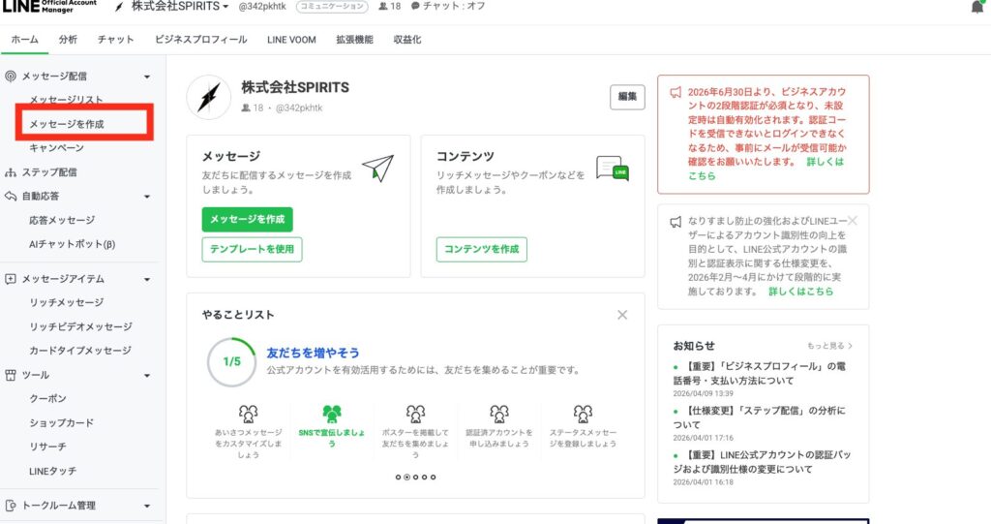Open the 友だちを増やそう link
This screenshot has height=524, width=991.
313,353
